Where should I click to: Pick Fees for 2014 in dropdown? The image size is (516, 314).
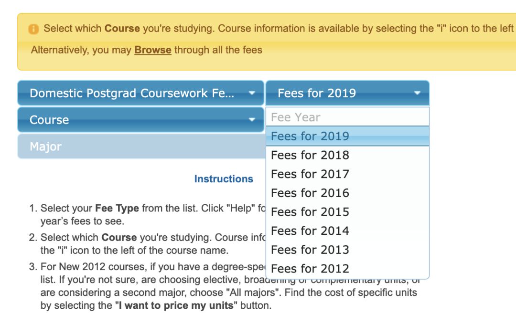click(x=347, y=231)
